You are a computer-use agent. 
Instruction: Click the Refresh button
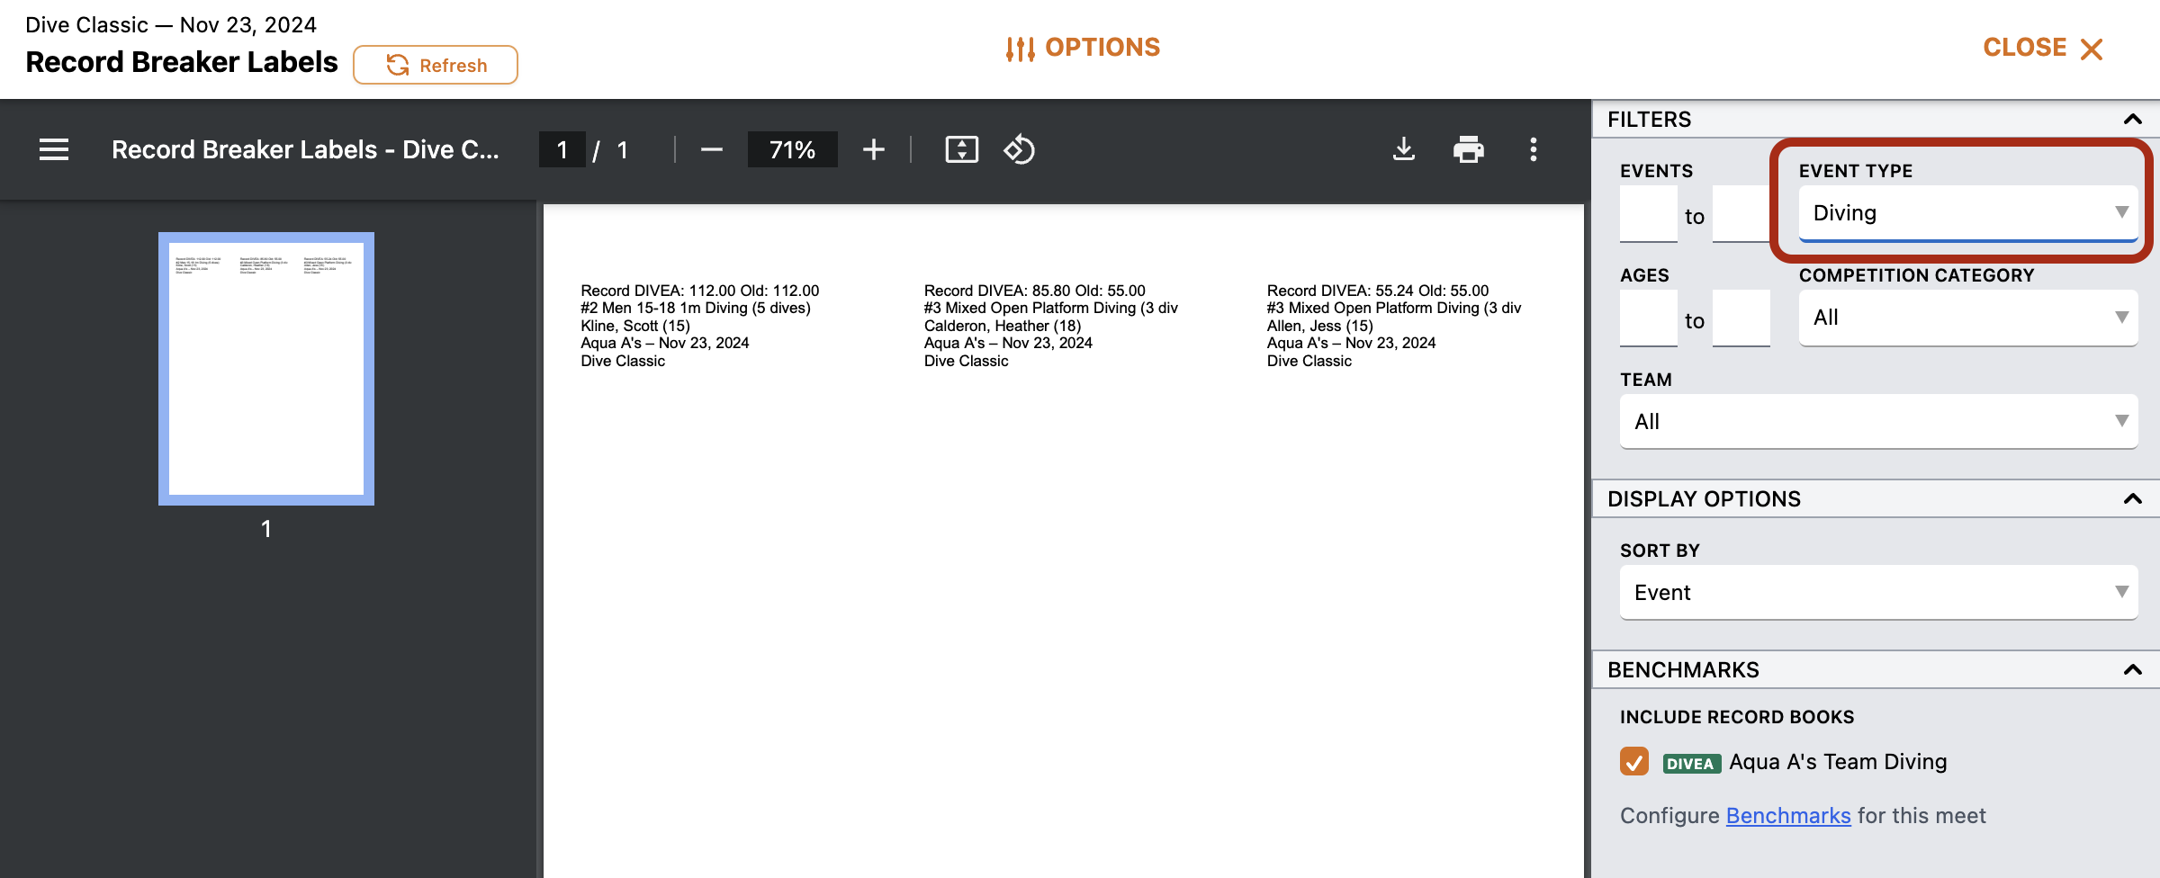coord(436,65)
